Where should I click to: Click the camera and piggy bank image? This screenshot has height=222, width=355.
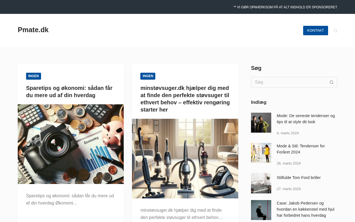tap(71, 144)
